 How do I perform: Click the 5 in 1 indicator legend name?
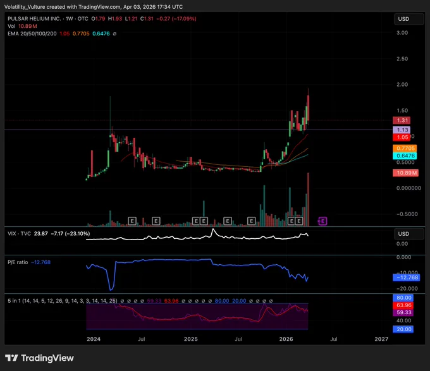pos(62,301)
